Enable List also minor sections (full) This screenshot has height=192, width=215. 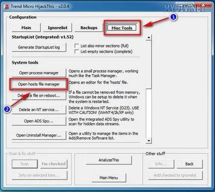click(77, 45)
